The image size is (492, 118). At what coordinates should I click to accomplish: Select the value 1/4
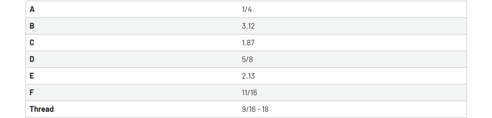(247, 9)
